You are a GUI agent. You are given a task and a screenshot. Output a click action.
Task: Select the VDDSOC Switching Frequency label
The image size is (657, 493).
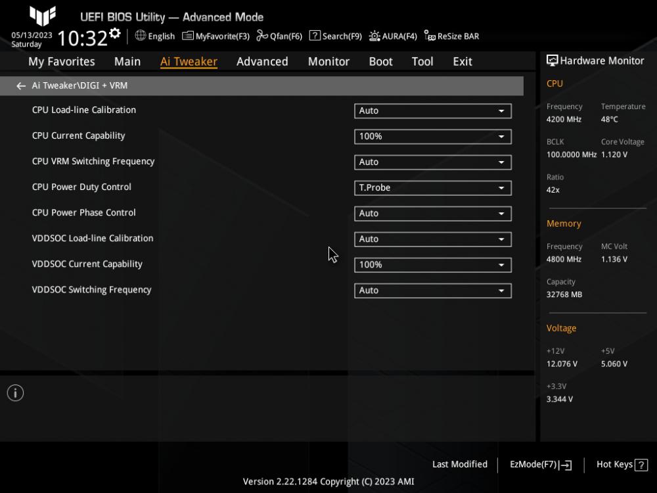[91, 290]
